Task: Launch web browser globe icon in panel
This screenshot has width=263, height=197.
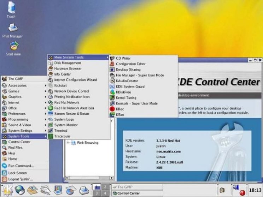Action: (20, 190)
